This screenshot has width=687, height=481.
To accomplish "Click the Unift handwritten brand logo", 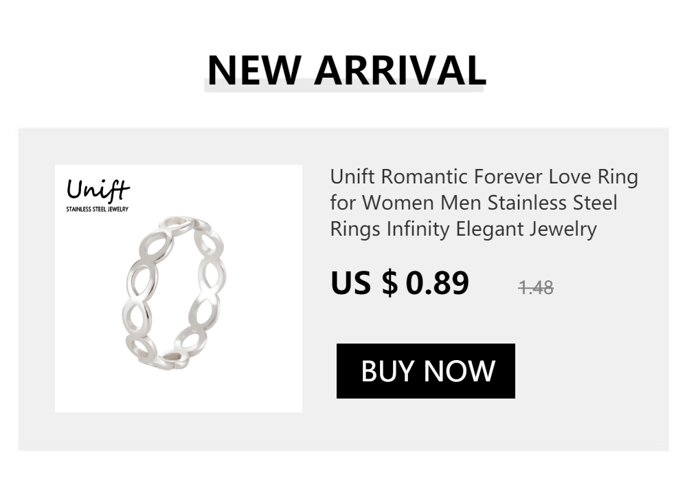I will point(98,189).
